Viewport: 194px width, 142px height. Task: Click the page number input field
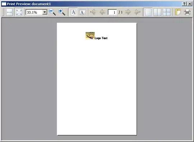pos(112,12)
